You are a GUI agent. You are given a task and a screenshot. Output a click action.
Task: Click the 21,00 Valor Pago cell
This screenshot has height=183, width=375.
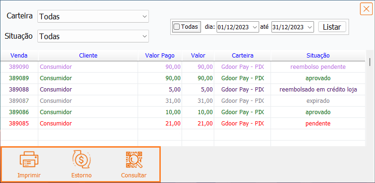(160, 124)
